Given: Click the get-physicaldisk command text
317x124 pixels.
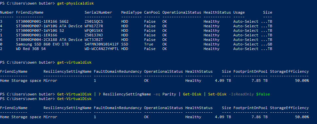Looking at the screenshot, I should tap(75, 4).
